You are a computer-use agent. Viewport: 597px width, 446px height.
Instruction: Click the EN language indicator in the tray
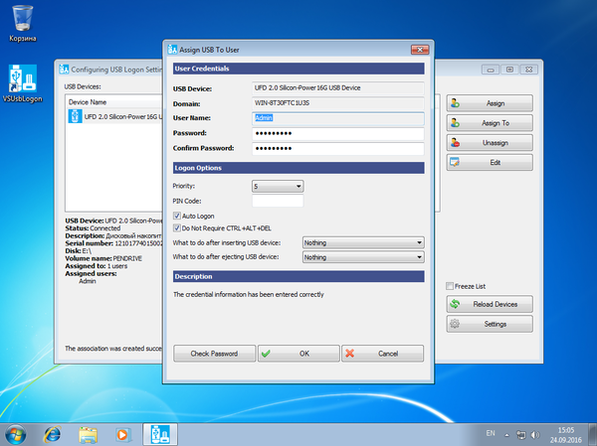pyautogui.click(x=490, y=434)
